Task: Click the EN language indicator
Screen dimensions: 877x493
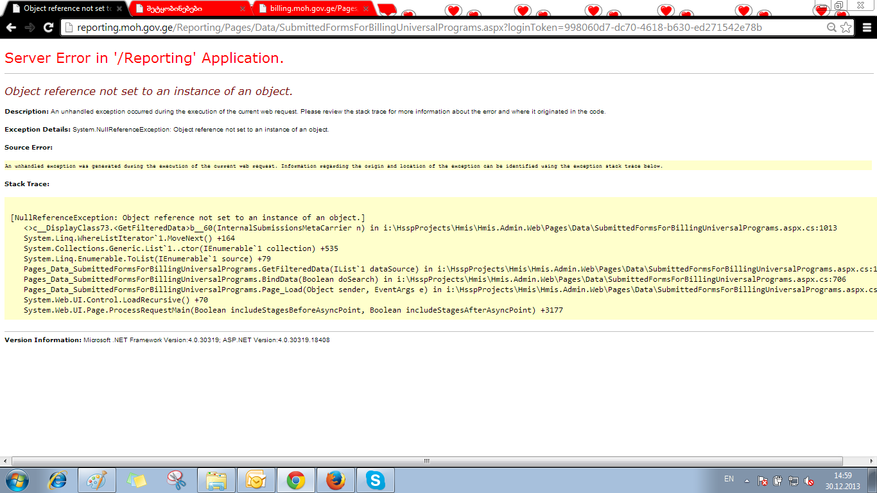Action: click(729, 479)
